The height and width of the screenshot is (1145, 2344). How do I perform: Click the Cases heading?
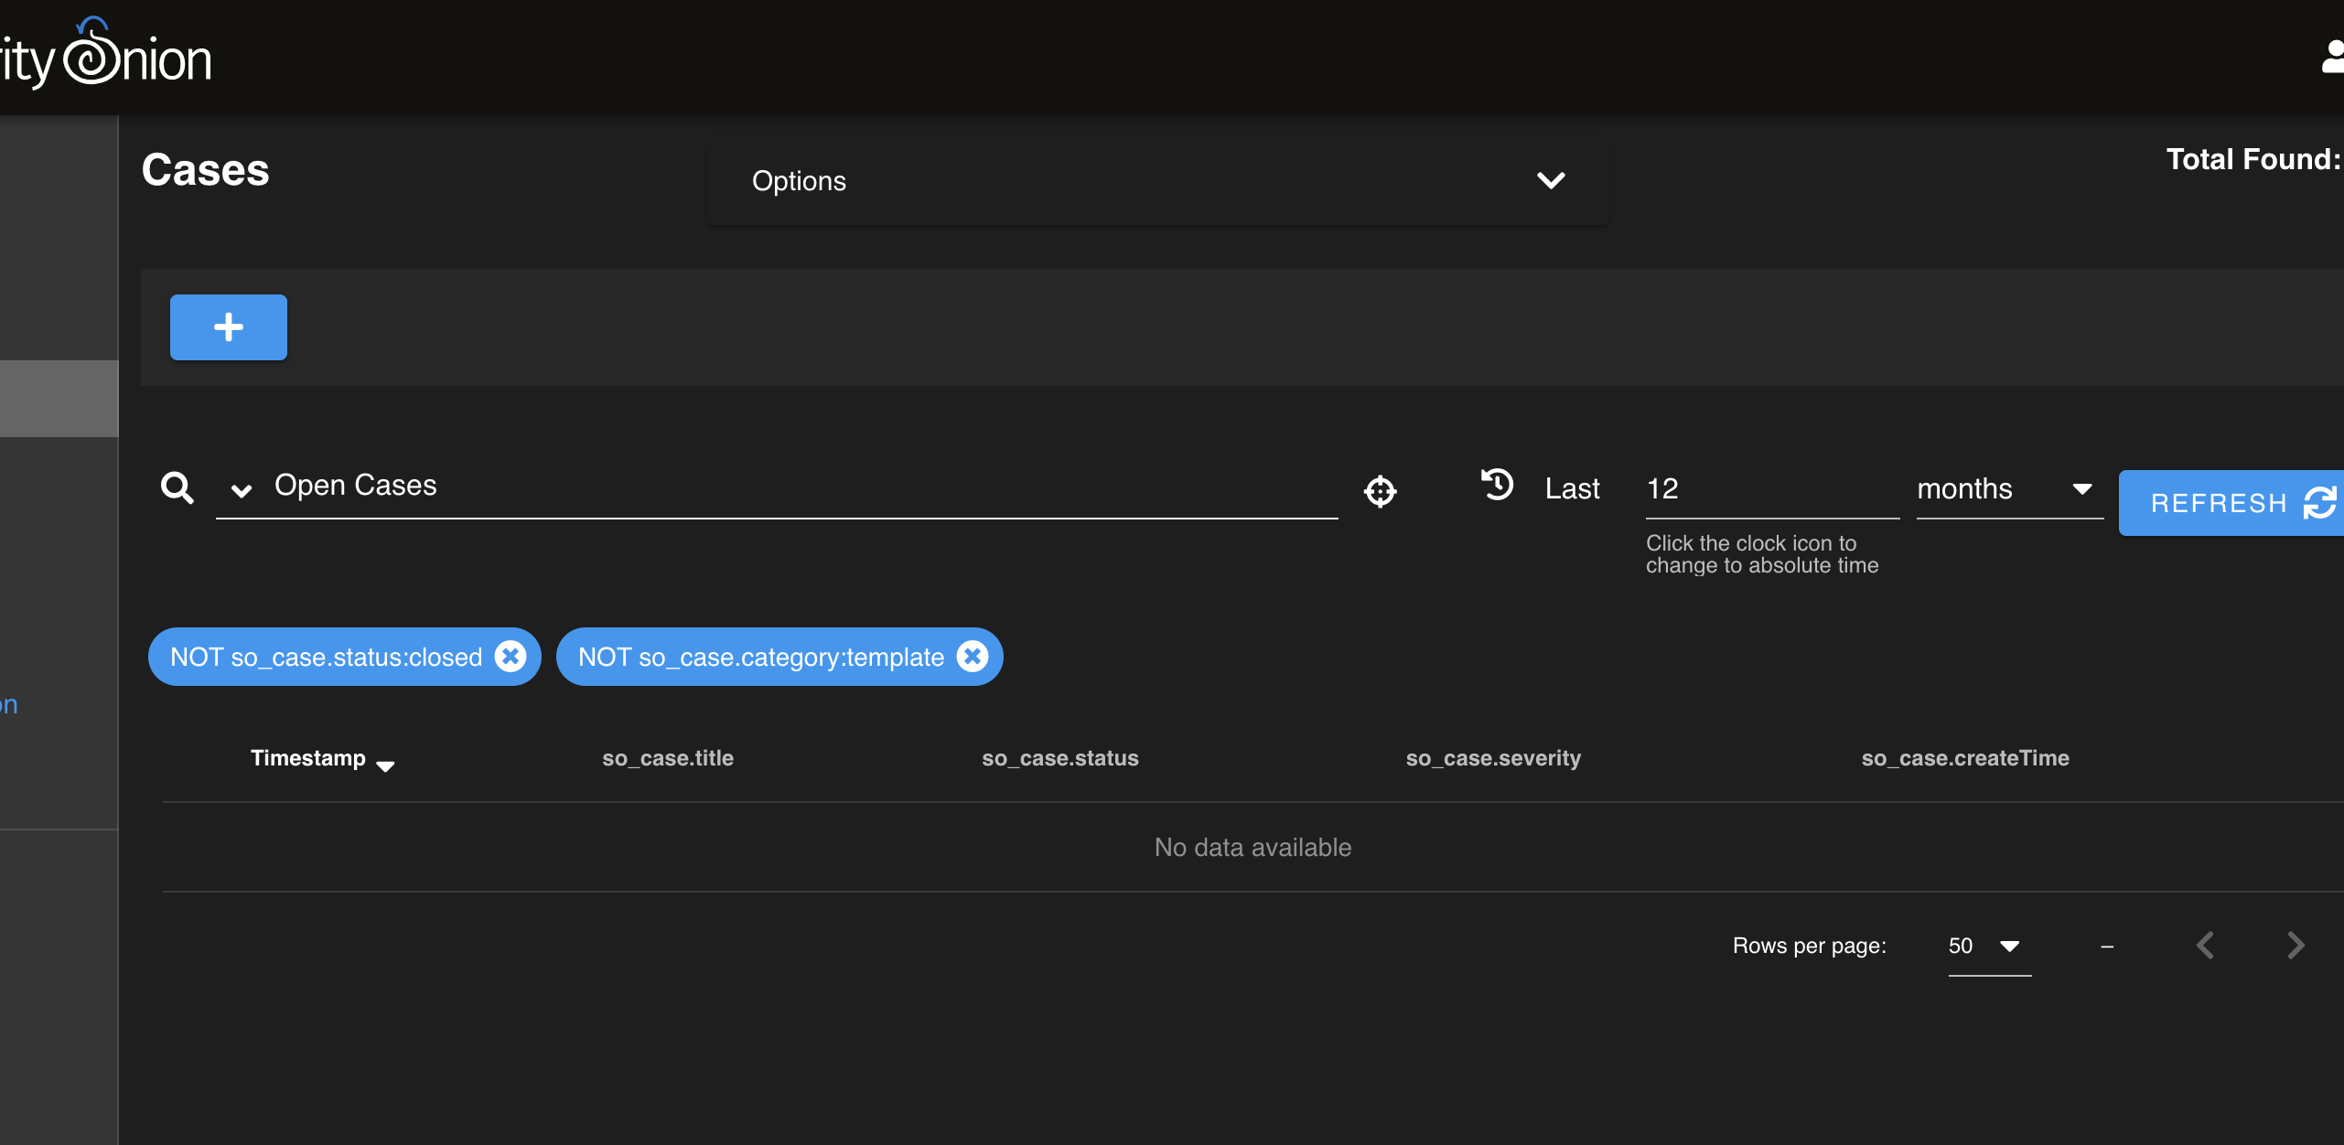pyautogui.click(x=206, y=170)
